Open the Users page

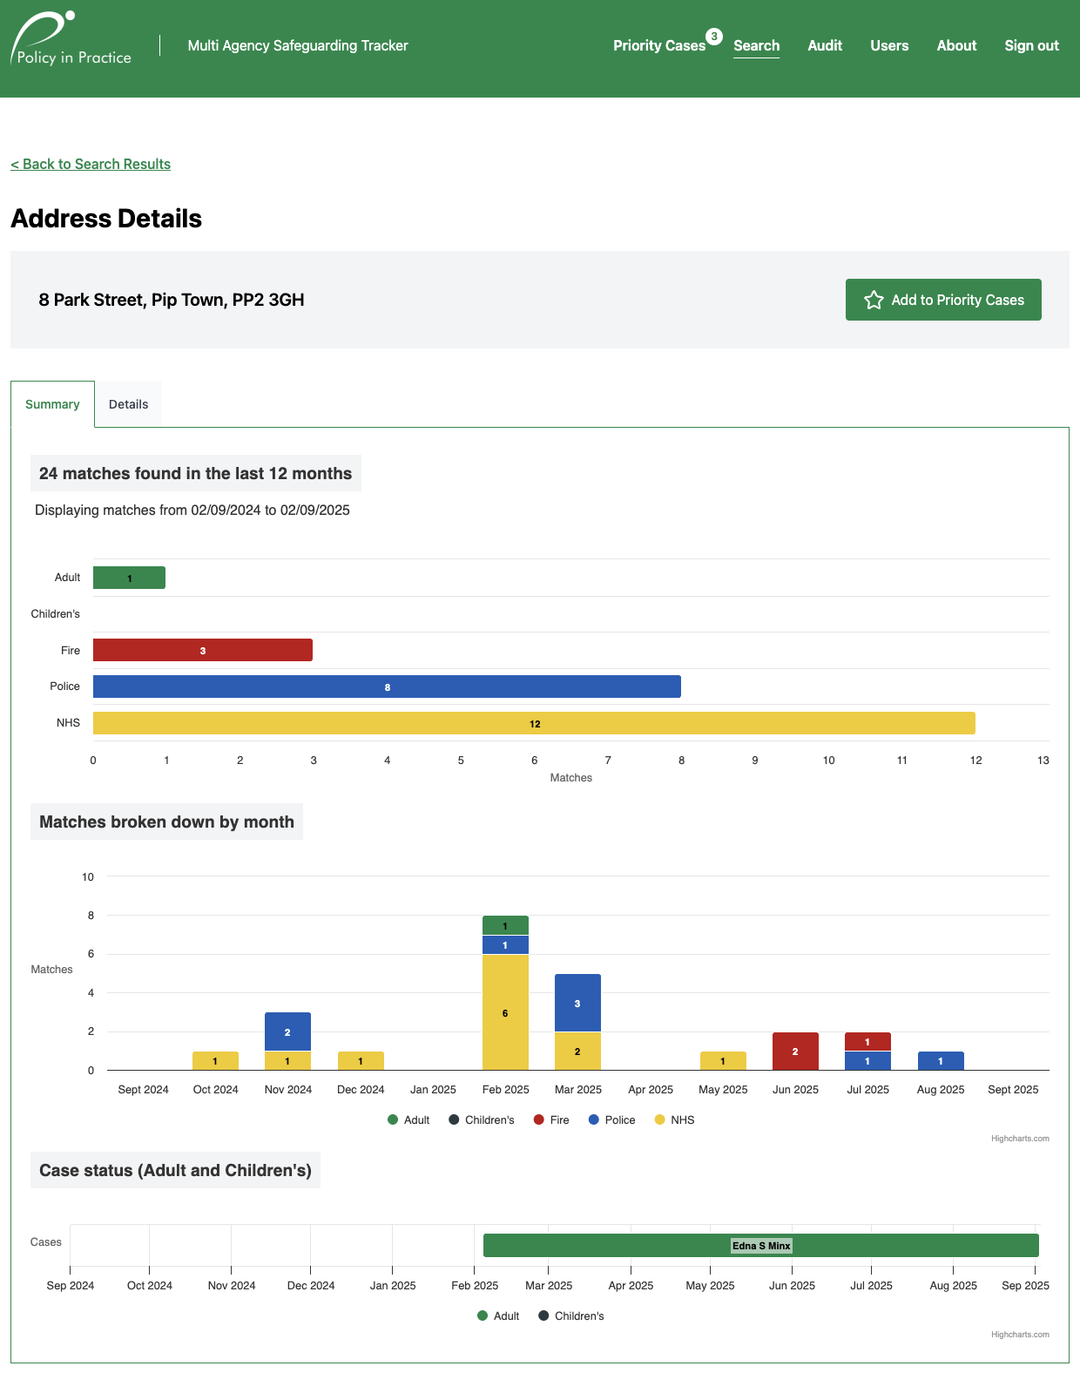point(888,46)
